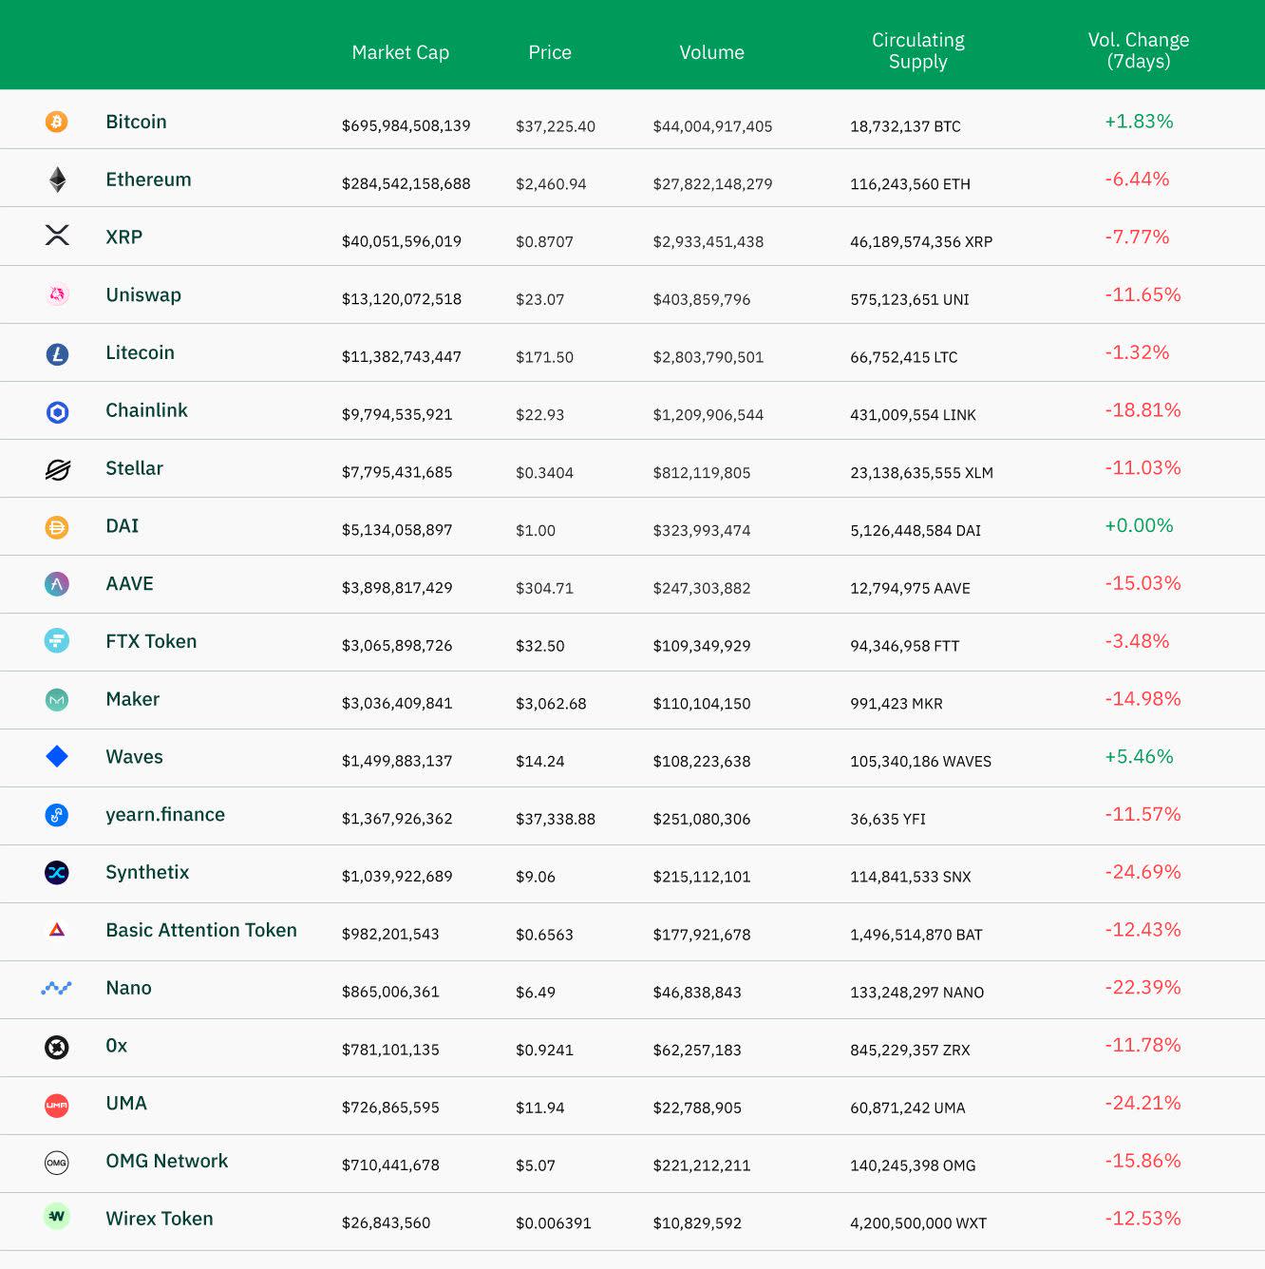Sort by Circulating Supply column header
The height and width of the screenshot is (1269, 1265).
pyautogui.click(x=918, y=50)
